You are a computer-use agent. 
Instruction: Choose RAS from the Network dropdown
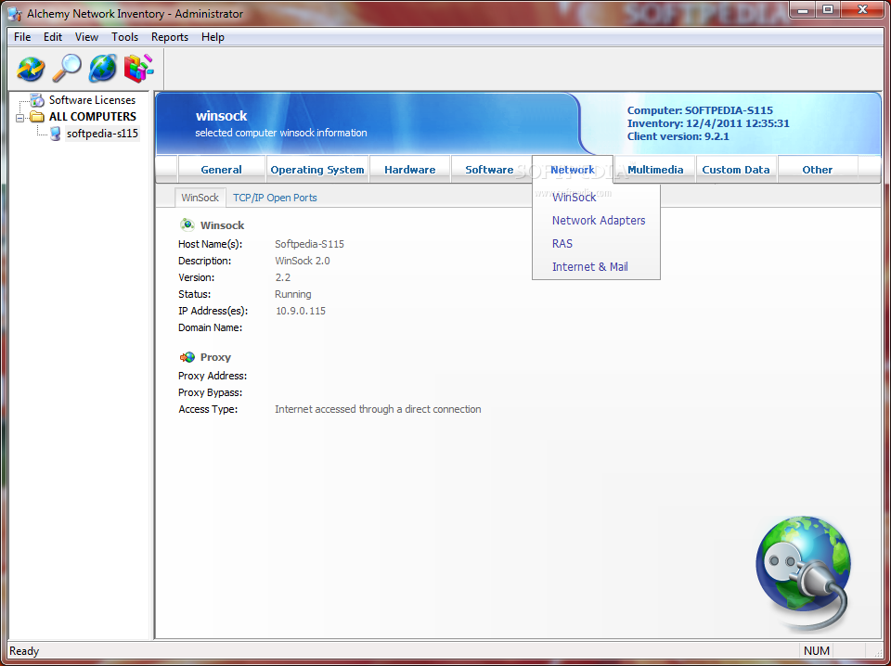click(562, 244)
